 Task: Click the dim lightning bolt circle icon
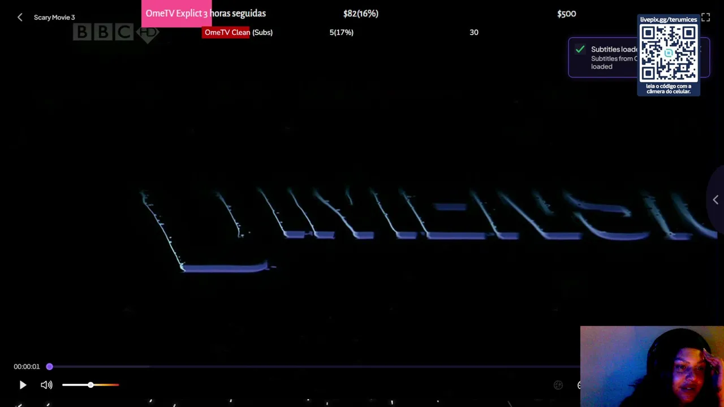(x=558, y=385)
